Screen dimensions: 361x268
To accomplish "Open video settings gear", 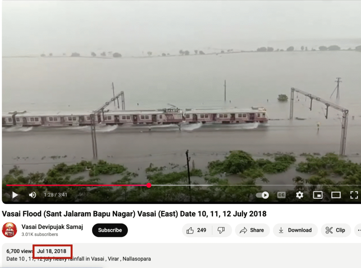I will [x=300, y=195].
